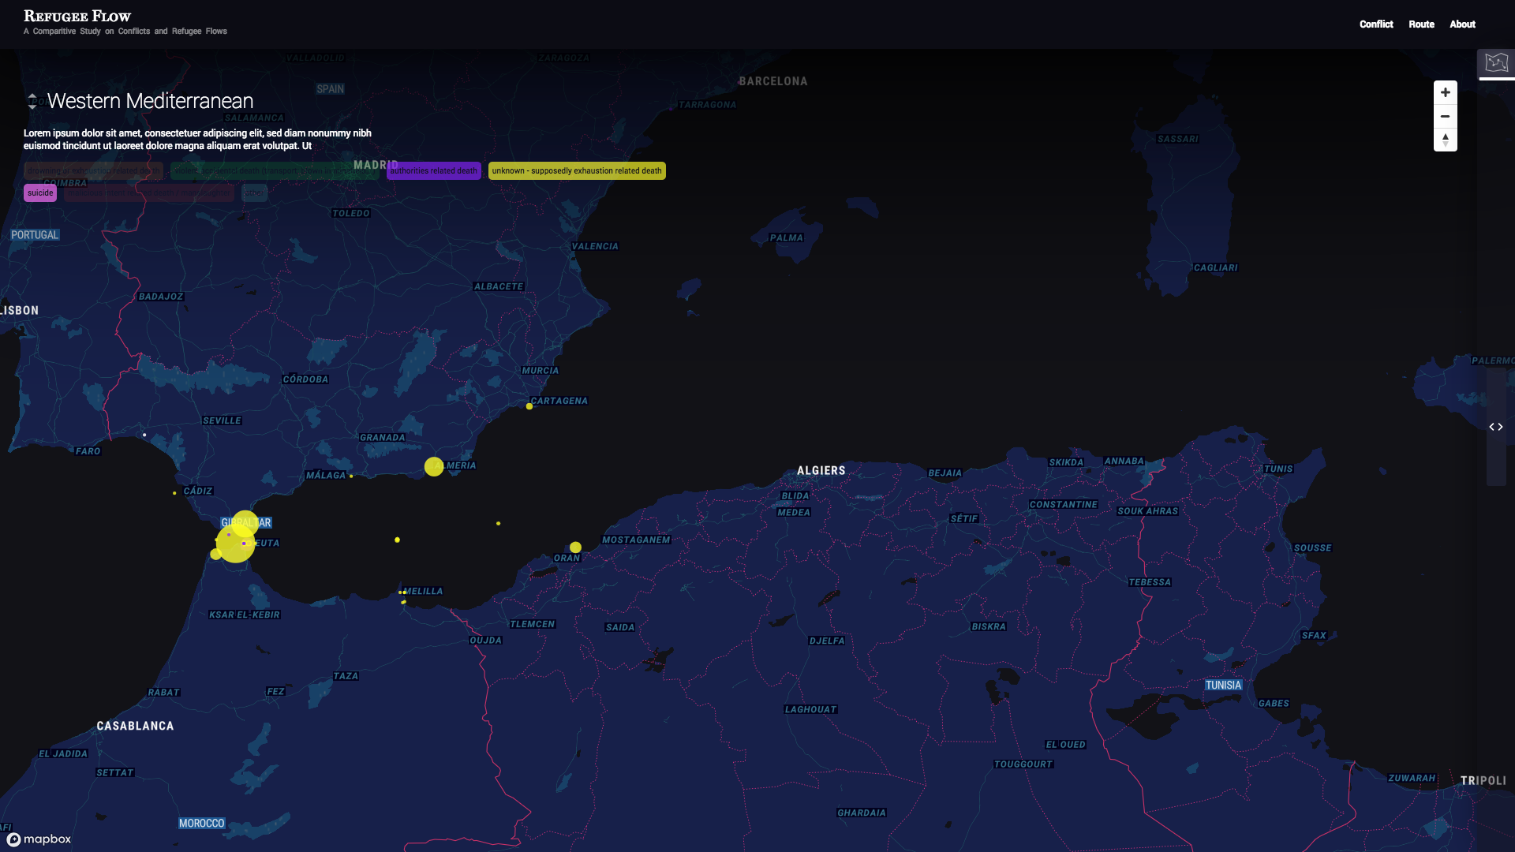Click the TRIPOLI map label

click(x=1483, y=781)
